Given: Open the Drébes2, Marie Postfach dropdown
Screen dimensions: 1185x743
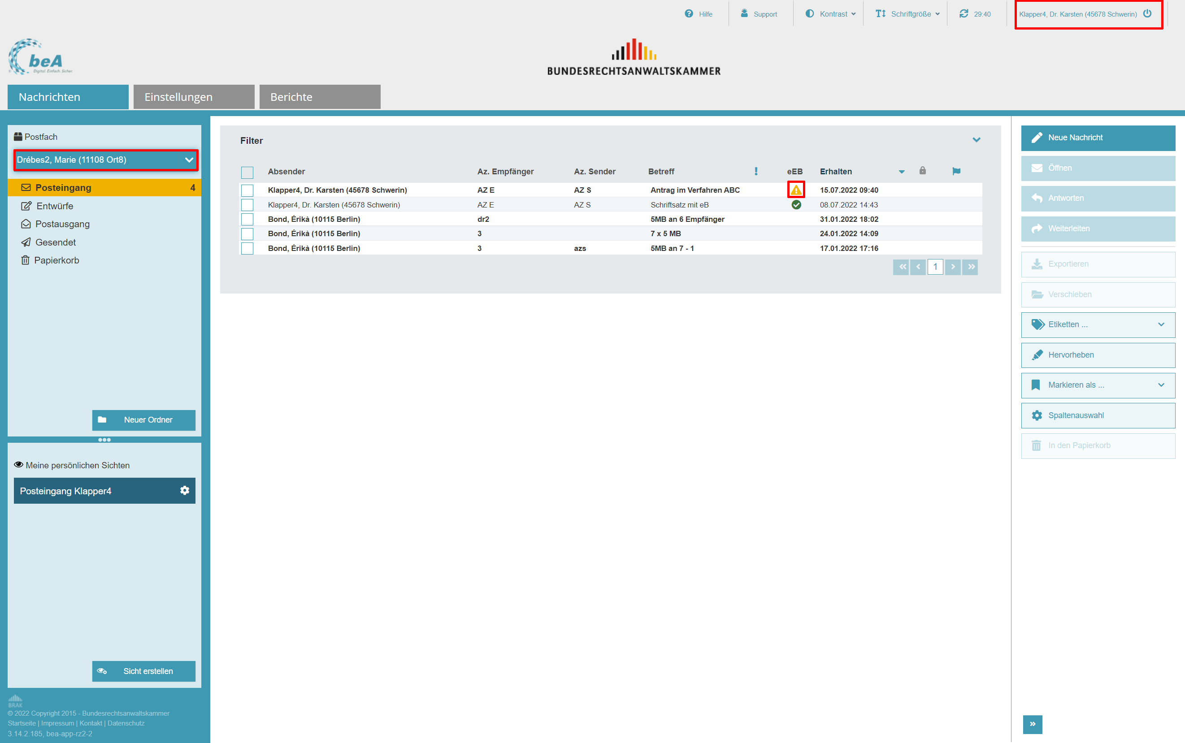Looking at the screenshot, I should point(106,160).
